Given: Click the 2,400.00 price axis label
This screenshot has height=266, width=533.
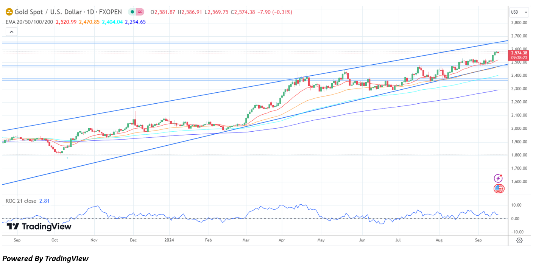Looking at the screenshot, I should coord(519,76).
